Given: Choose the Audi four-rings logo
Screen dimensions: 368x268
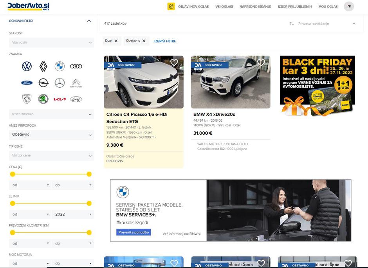Looking at the screenshot, I should pyautogui.click(x=76, y=67).
